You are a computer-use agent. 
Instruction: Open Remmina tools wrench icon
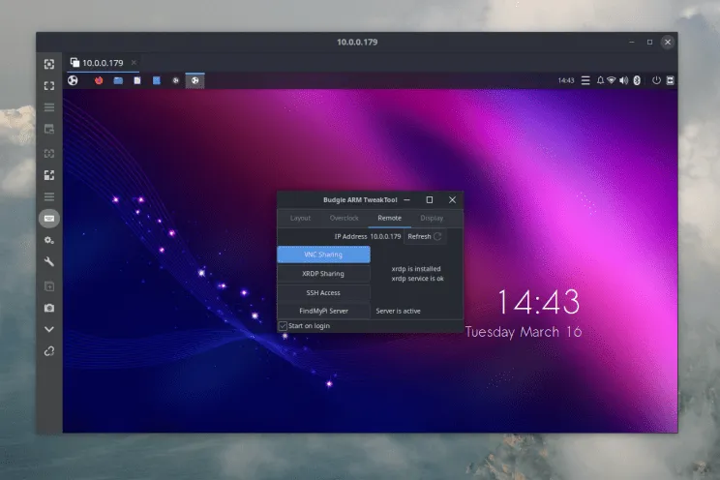tap(49, 262)
